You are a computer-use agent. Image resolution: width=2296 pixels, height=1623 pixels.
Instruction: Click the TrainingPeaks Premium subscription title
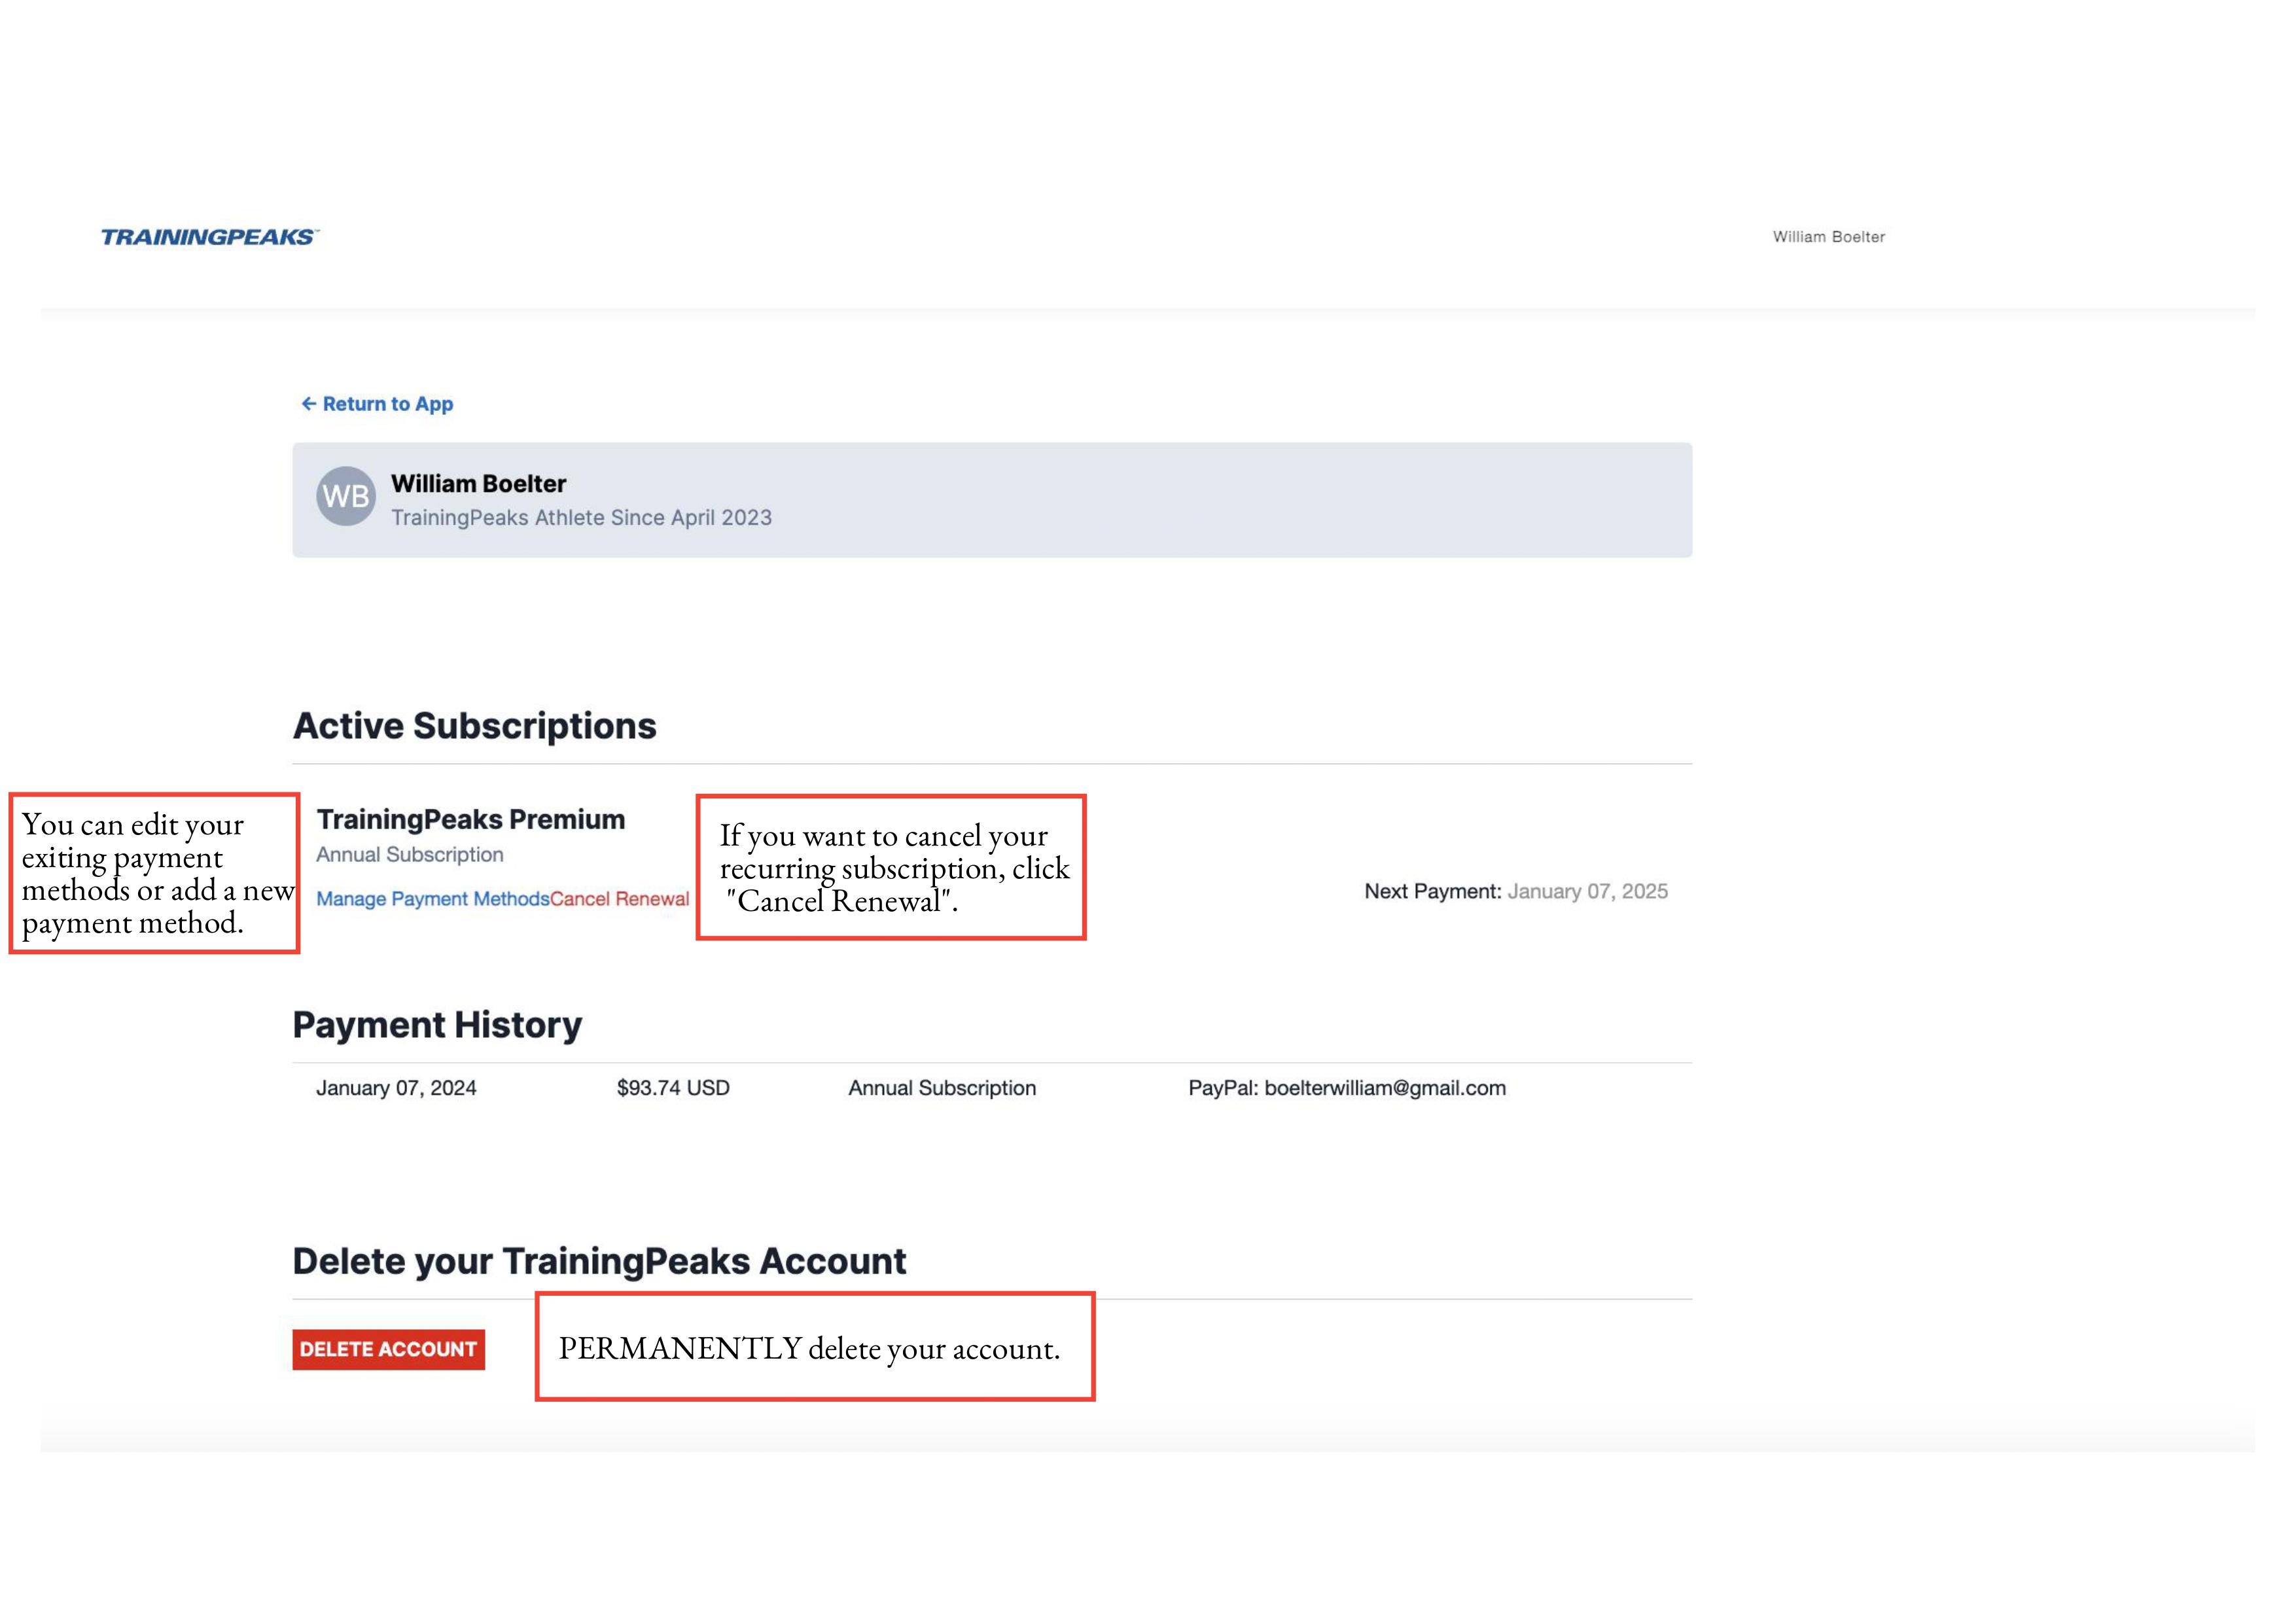[470, 819]
